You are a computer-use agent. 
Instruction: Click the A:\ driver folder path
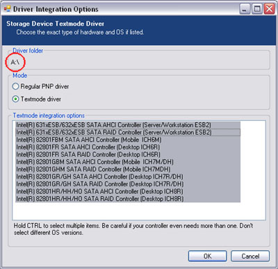[x=15, y=62]
